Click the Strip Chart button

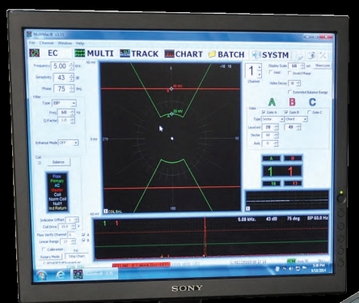[77, 256]
